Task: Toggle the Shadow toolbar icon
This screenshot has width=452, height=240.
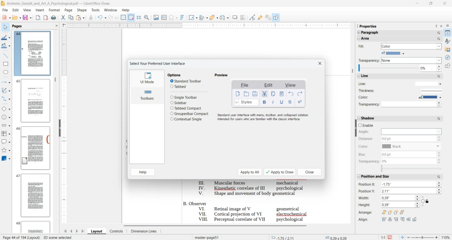Action: 235,18
